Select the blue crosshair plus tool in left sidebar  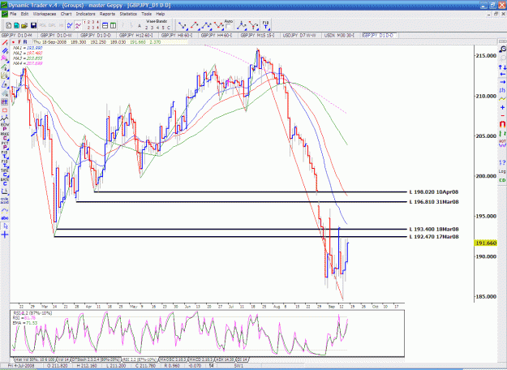tap(5, 234)
